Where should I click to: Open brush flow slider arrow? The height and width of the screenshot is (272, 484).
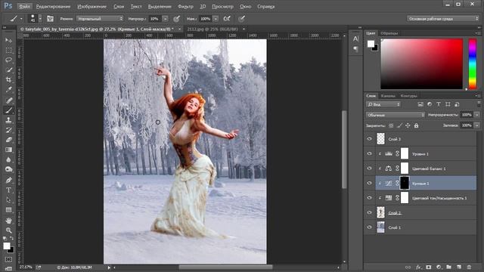click(x=216, y=19)
